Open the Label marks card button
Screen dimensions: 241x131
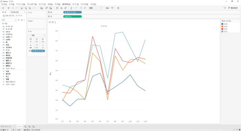pos(43,40)
